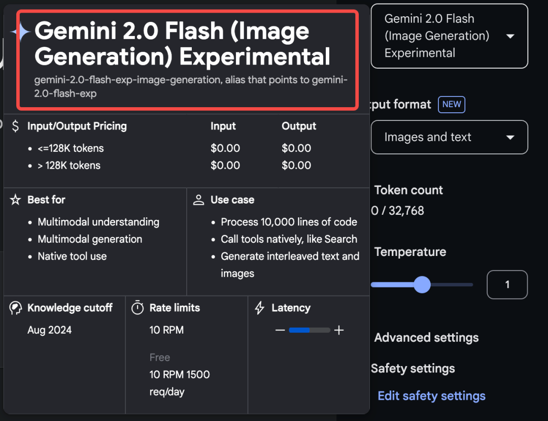Click the blue Latency level bar
The width and height of the screenshot is (548, 421).
[299, 330]
